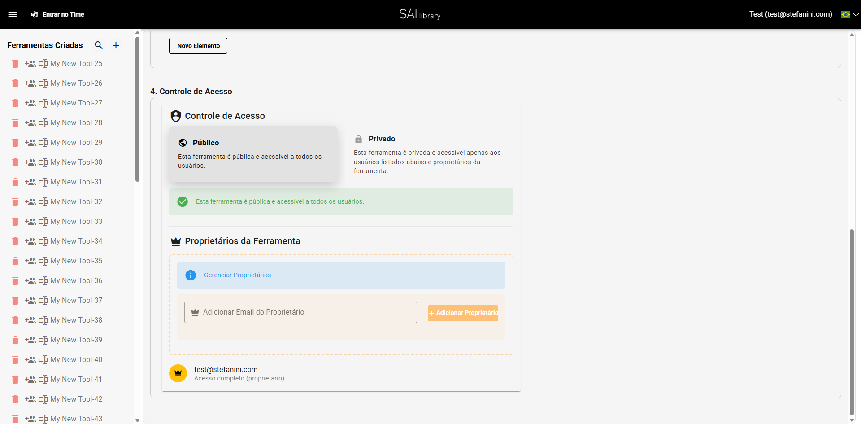
Task: Click the search icon in Ferramentas Criadas
Action: 99,45
